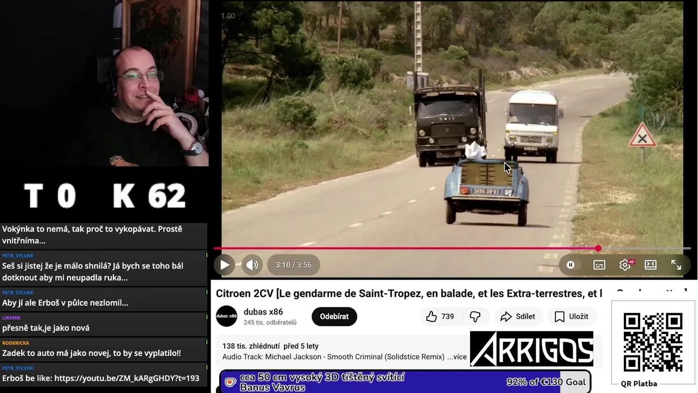Screen dimensions: 698x393
Task: Open the youtu.be link in Petr_Sylvar's chat message
Action: 127,378
